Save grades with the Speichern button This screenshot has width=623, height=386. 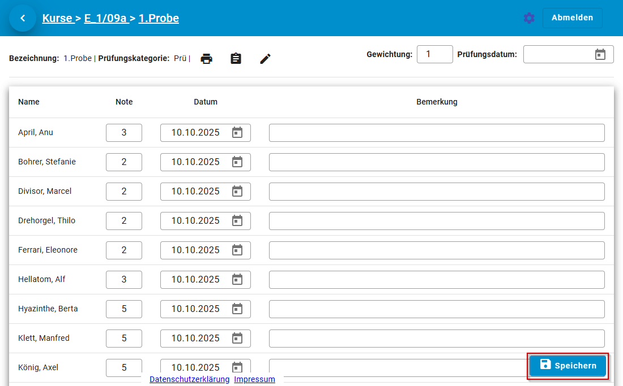pyautogui.click(x=568, y=366)
